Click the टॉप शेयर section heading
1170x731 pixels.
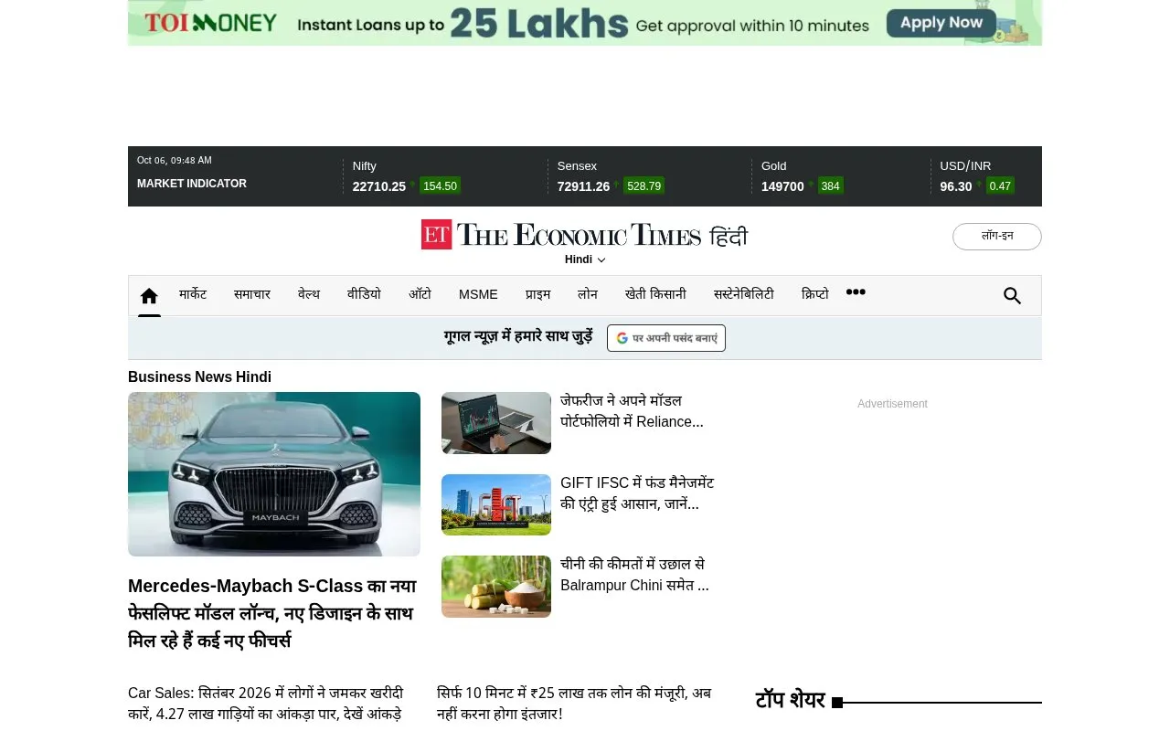790,701
